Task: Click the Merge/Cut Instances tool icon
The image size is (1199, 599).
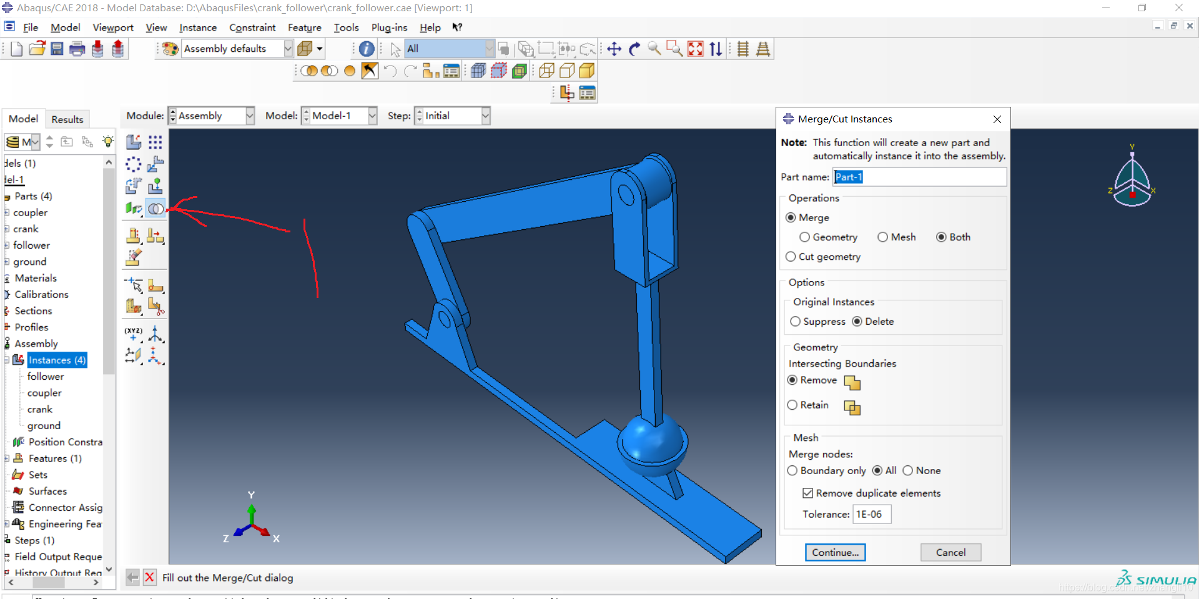Action: point(155,209)
